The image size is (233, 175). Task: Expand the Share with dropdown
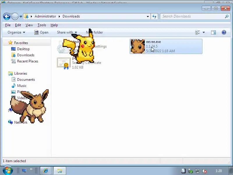[x=67, y=32]
